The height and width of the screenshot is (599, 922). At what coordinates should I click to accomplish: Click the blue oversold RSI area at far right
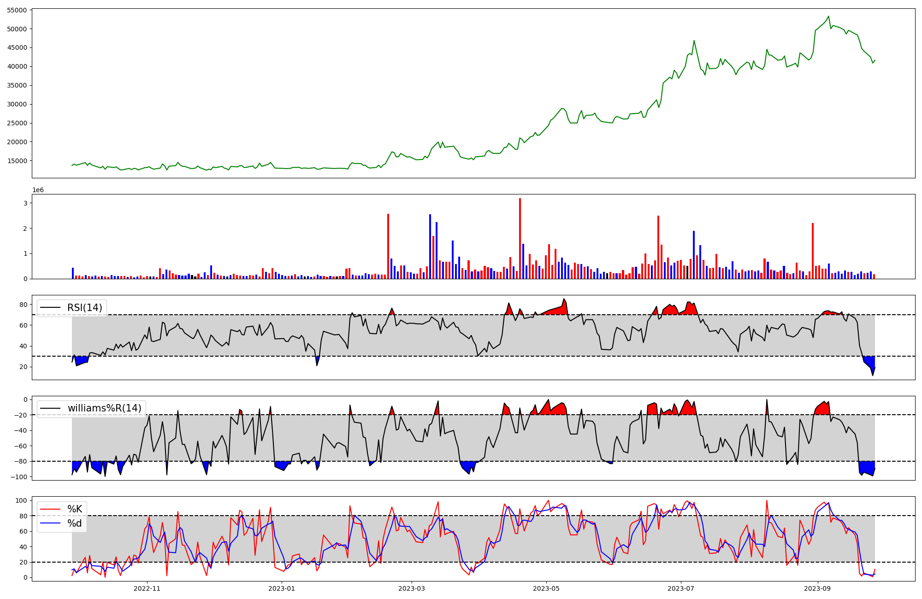(869, 362)
